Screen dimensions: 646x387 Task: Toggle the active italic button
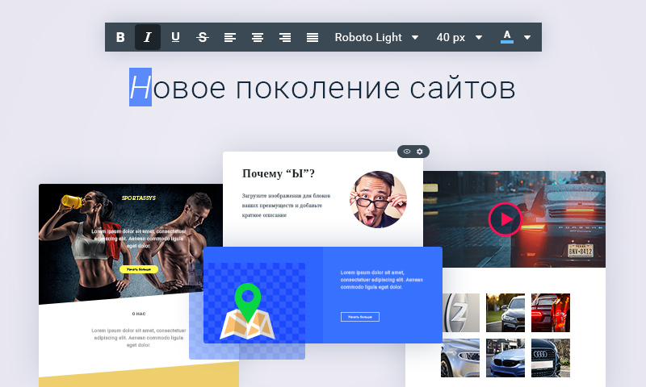[147, 37]
